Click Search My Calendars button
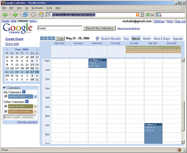This screenshot has height=153, width=187. 99,28
